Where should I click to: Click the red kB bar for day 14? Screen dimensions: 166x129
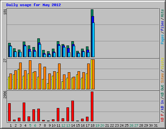pos(73,111)
